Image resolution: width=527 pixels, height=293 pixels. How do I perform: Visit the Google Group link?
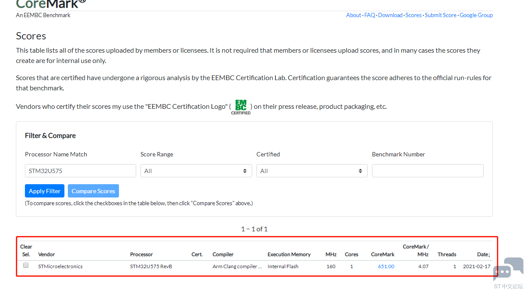[x=476, y=15]
